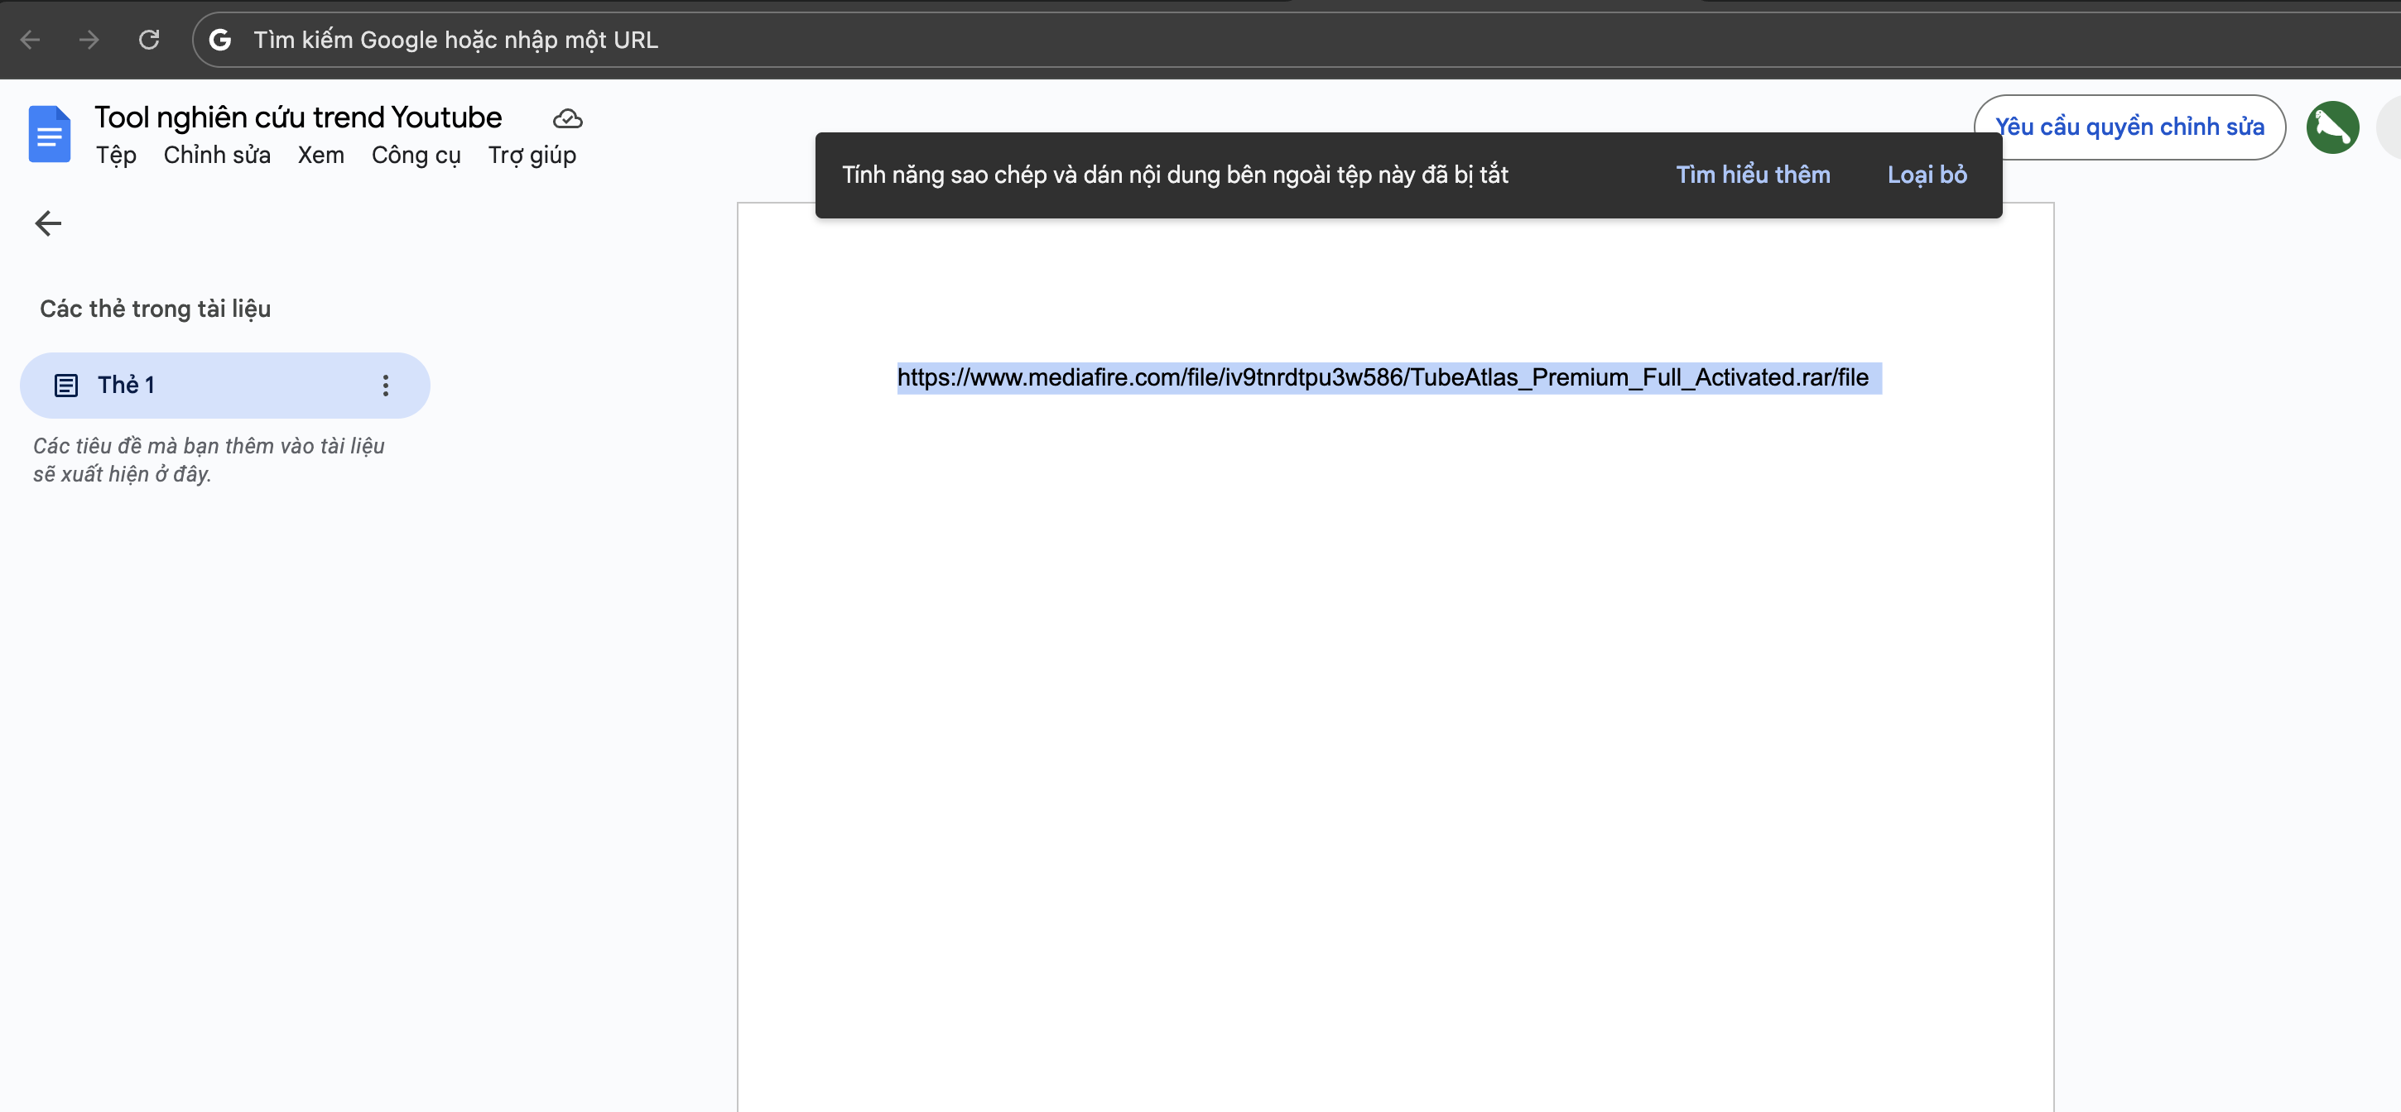This screenshot has width=2401, height=1112.
Task: Open the Trợ giúp menu
Action: [x=532, y=156]
